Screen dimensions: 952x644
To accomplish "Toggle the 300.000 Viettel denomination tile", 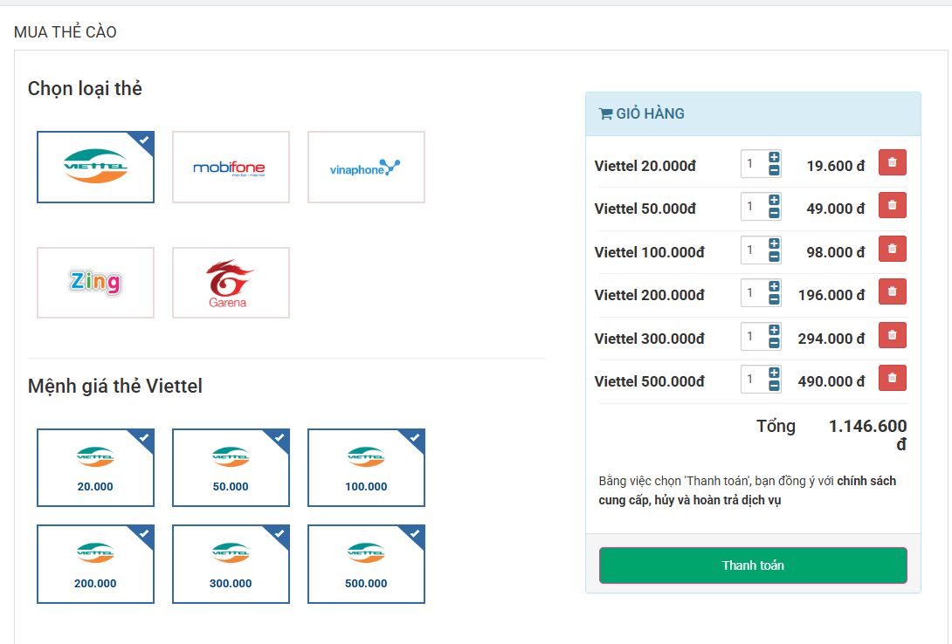I will pos(231,564).
